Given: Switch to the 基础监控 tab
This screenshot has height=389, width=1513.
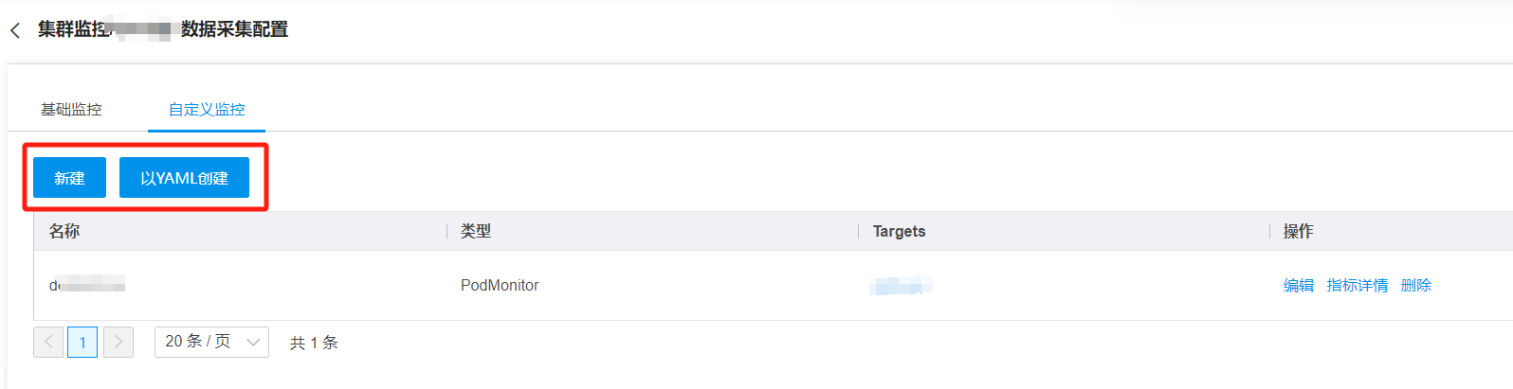Looking at the screenshot, I should click(71, 110).
